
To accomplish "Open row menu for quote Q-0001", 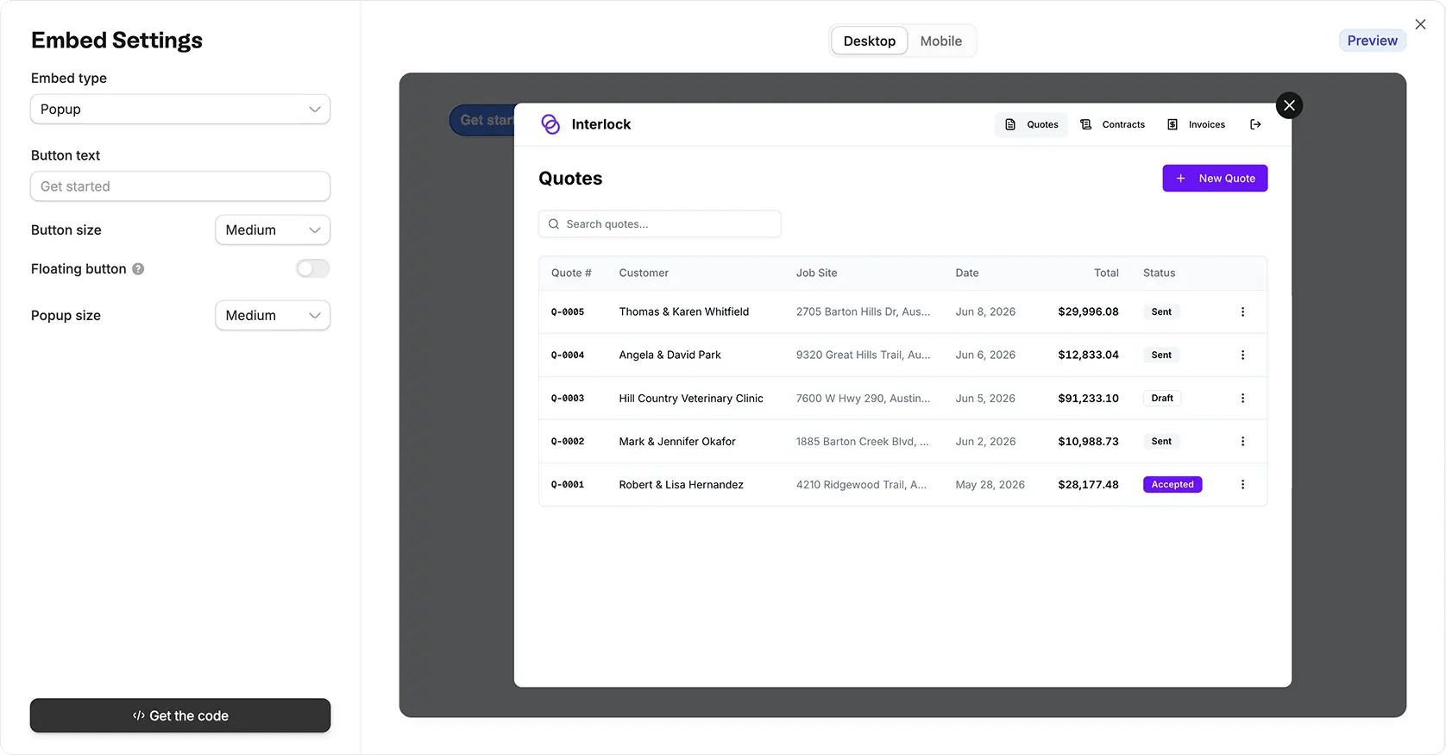I will pos(1242,484).
